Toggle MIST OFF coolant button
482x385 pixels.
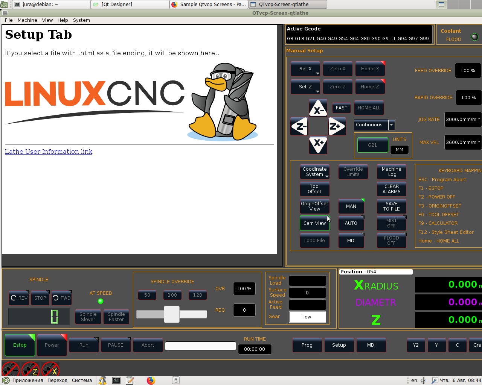point(392,223)
